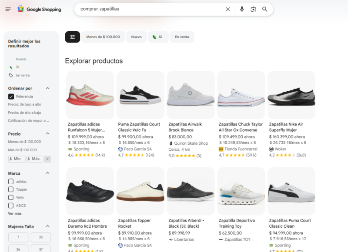This screenshot has height=252, width=348.
Task: Focus the comprar zapatillas search field
Action: [x=151, y=9]
